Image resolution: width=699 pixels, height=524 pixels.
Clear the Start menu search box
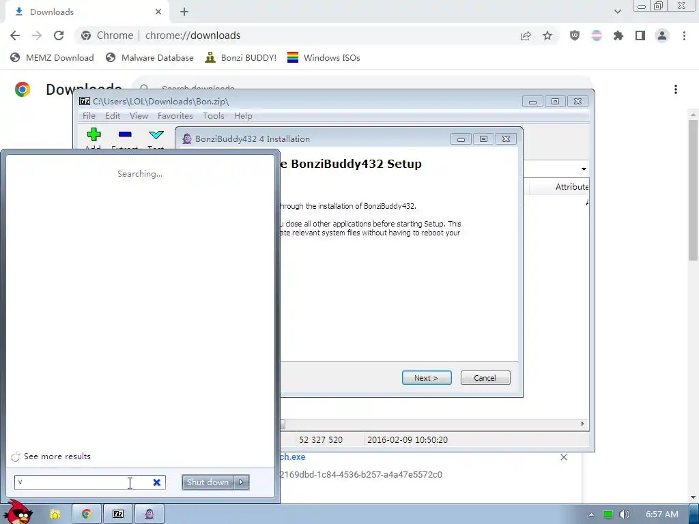(157, 482)
